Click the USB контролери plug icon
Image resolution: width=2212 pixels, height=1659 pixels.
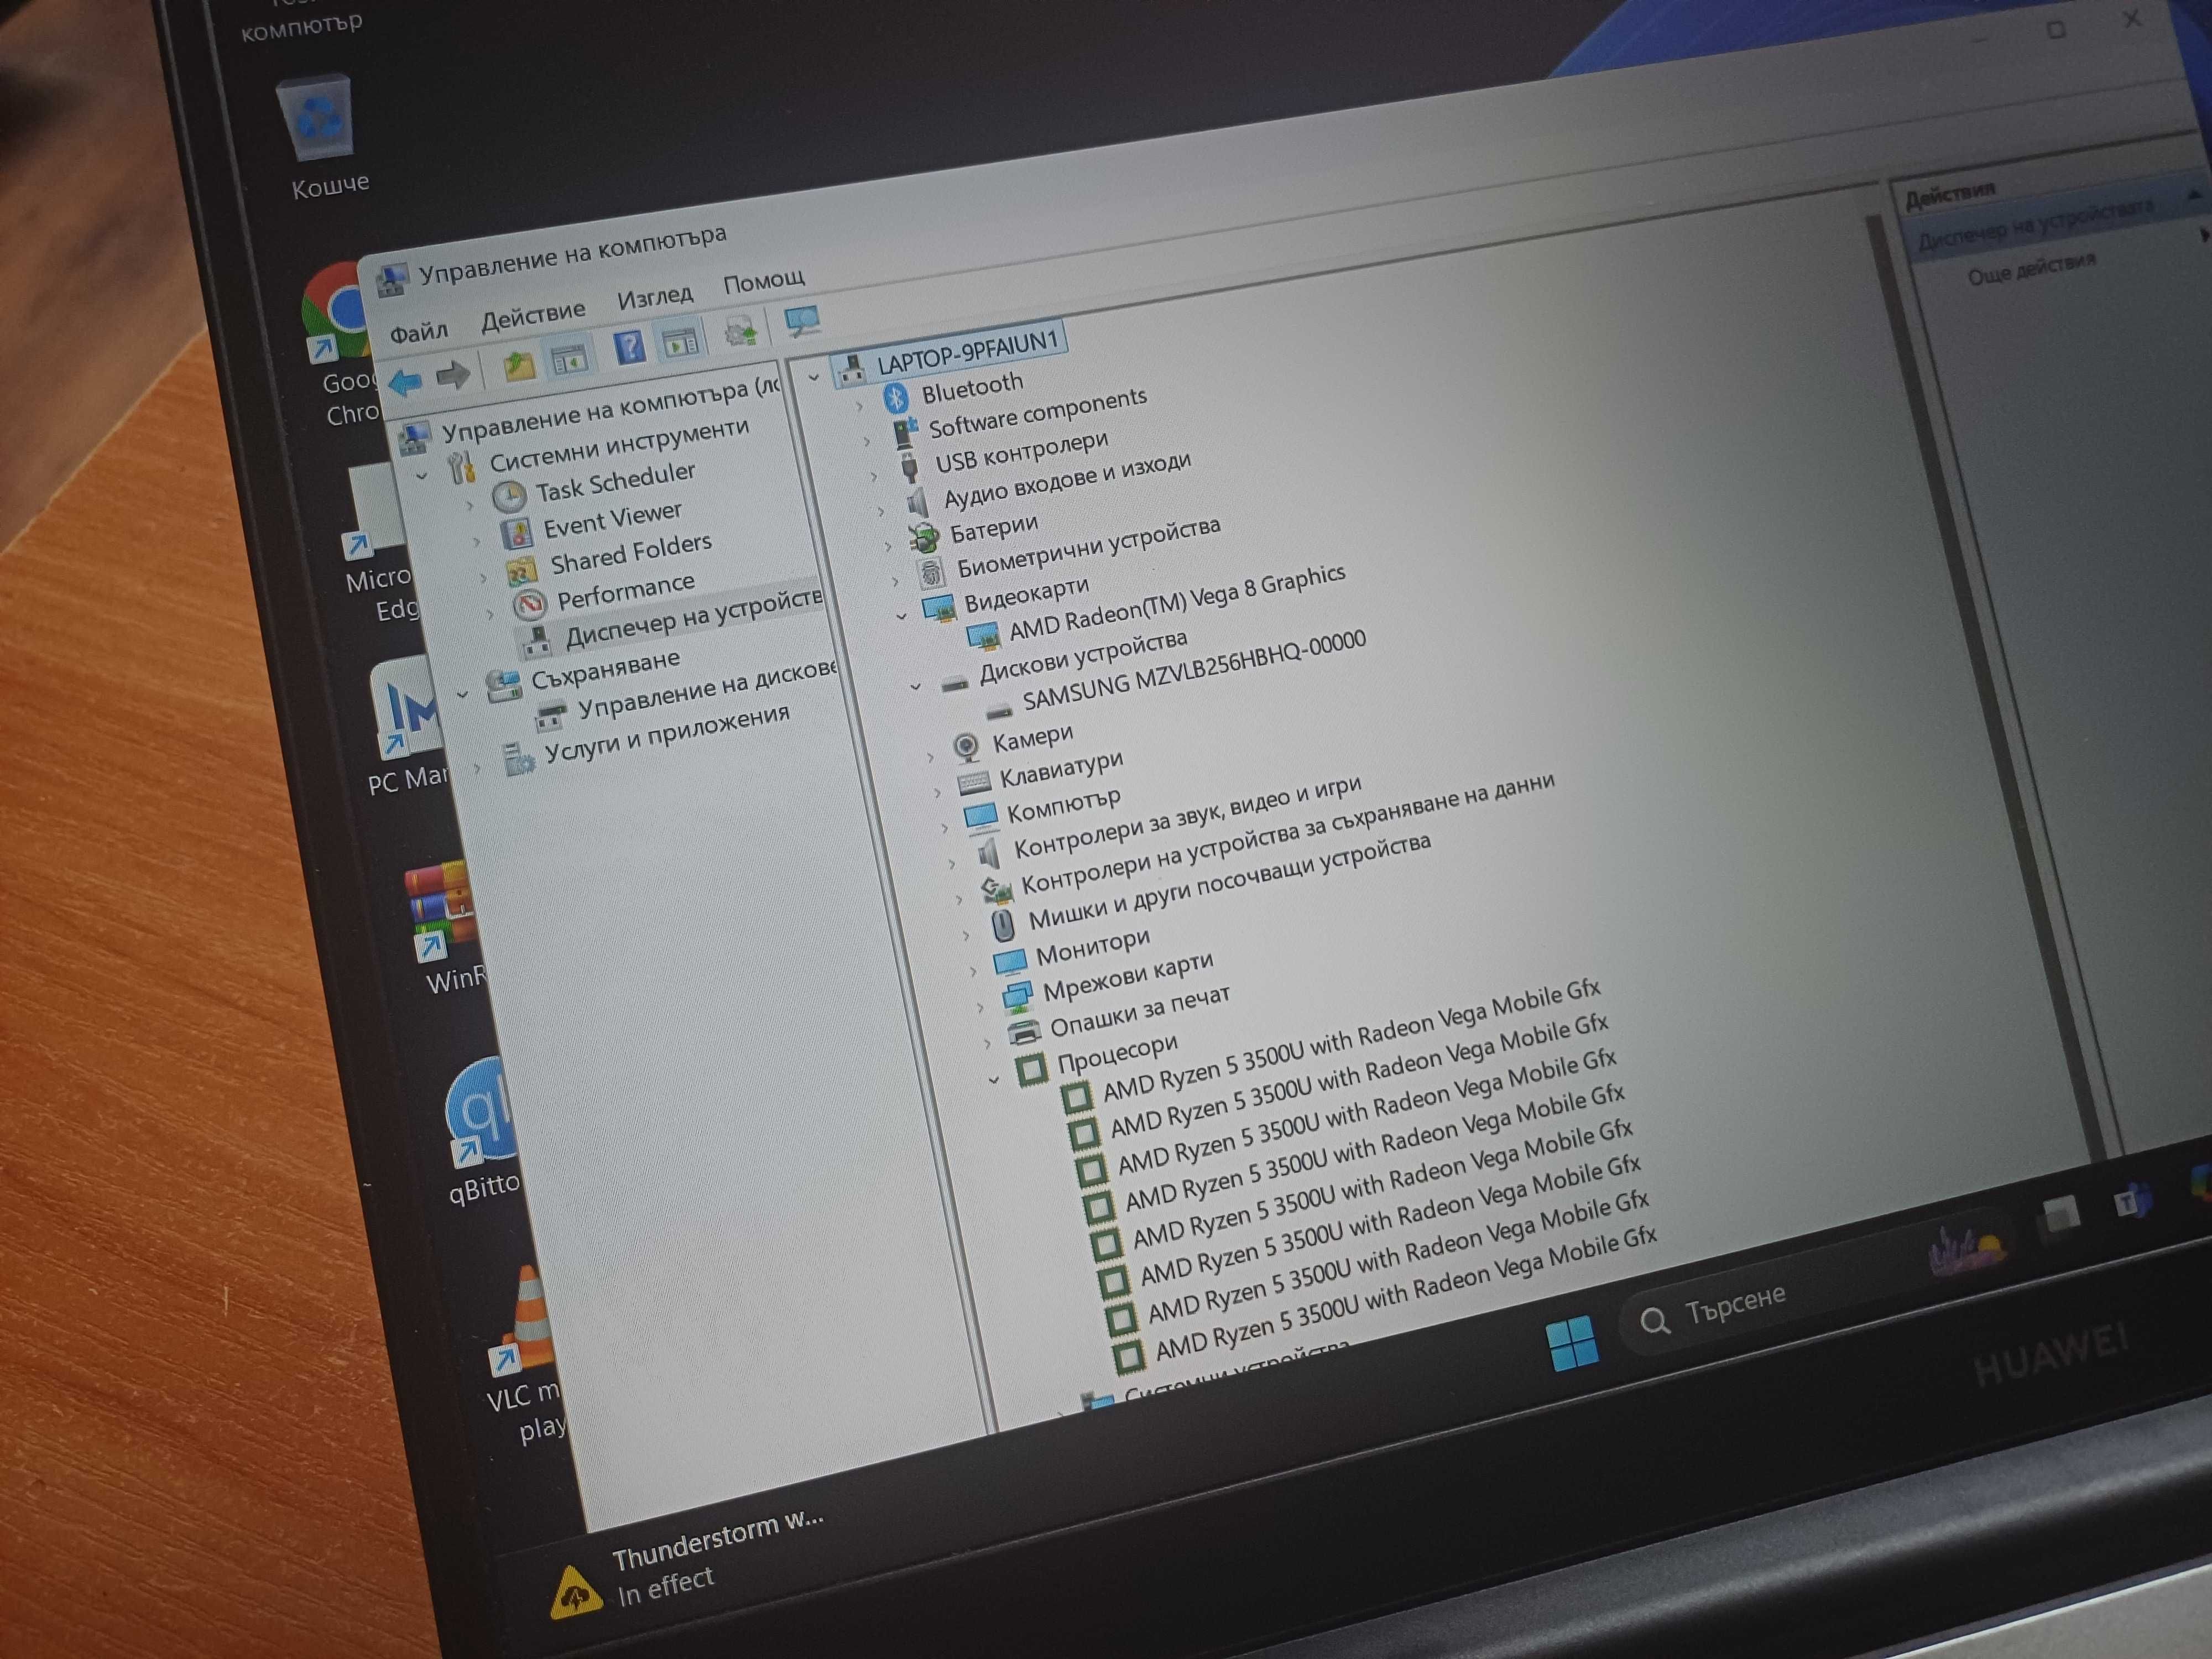tap(909, 466)
